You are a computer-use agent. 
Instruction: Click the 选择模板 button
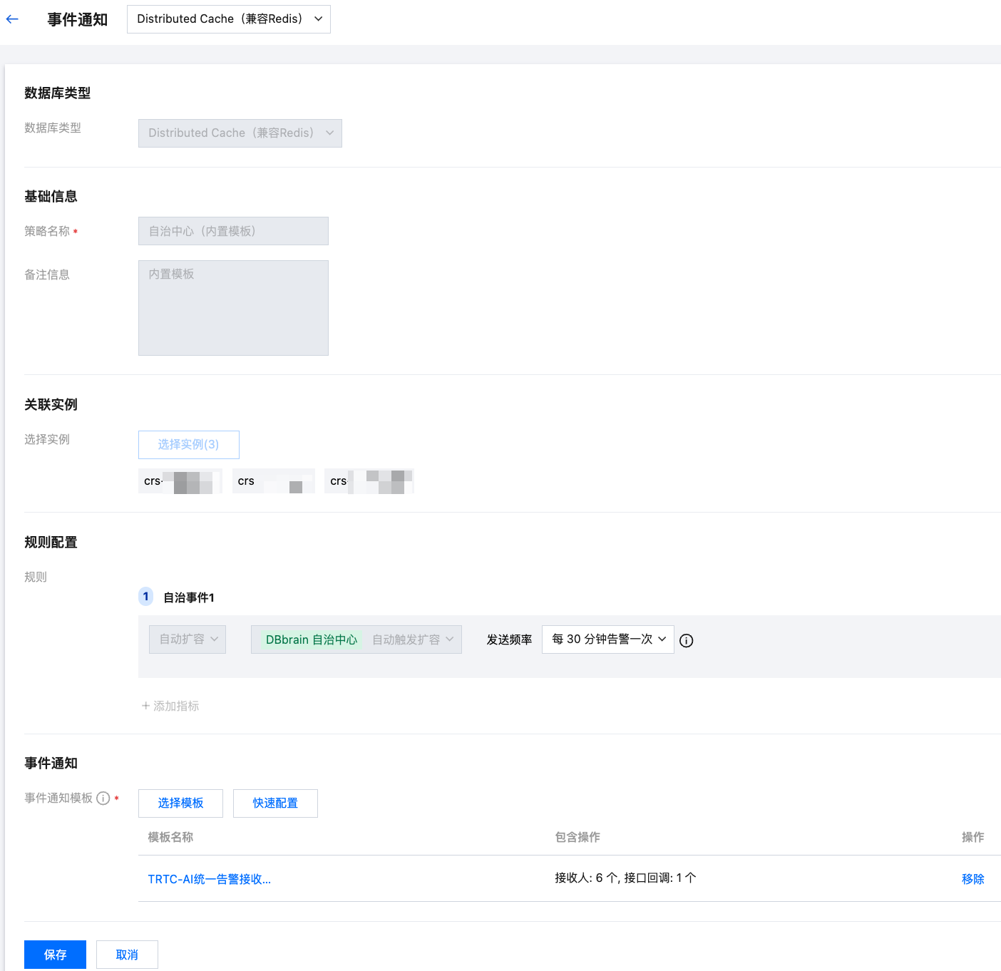point(180,803)
